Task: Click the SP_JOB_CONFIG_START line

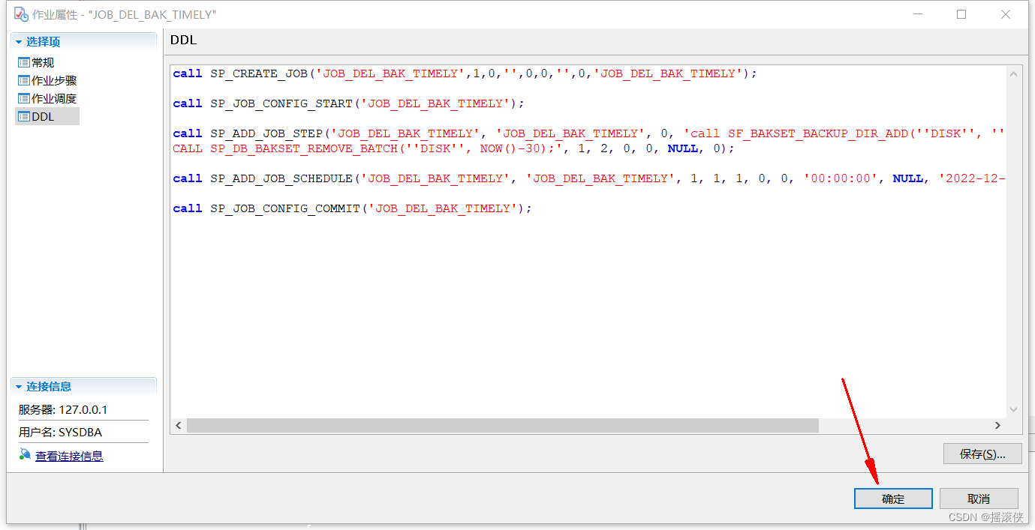Action: click(x=349, y=103)
